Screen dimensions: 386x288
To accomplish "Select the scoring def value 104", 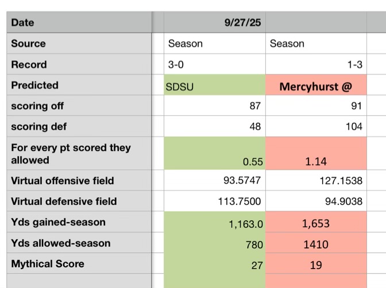I will coord(316,127).
